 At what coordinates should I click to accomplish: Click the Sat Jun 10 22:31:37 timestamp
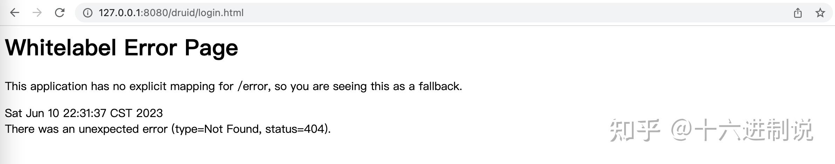coord(55,113)
